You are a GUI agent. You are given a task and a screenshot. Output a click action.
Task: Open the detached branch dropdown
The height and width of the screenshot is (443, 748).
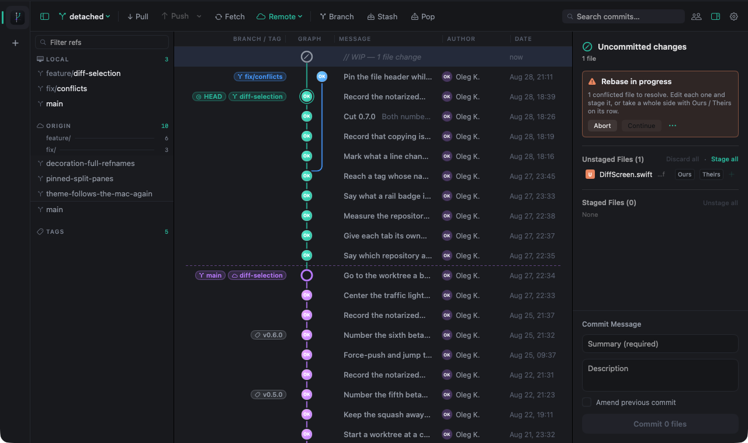(84, 16)
